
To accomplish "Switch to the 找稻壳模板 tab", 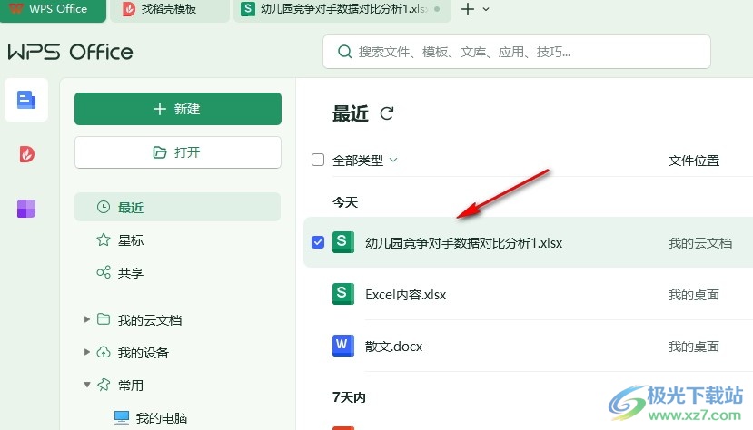I will 170,10.
